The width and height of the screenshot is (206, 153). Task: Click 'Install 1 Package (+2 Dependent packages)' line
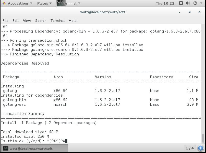click(49, 123)
